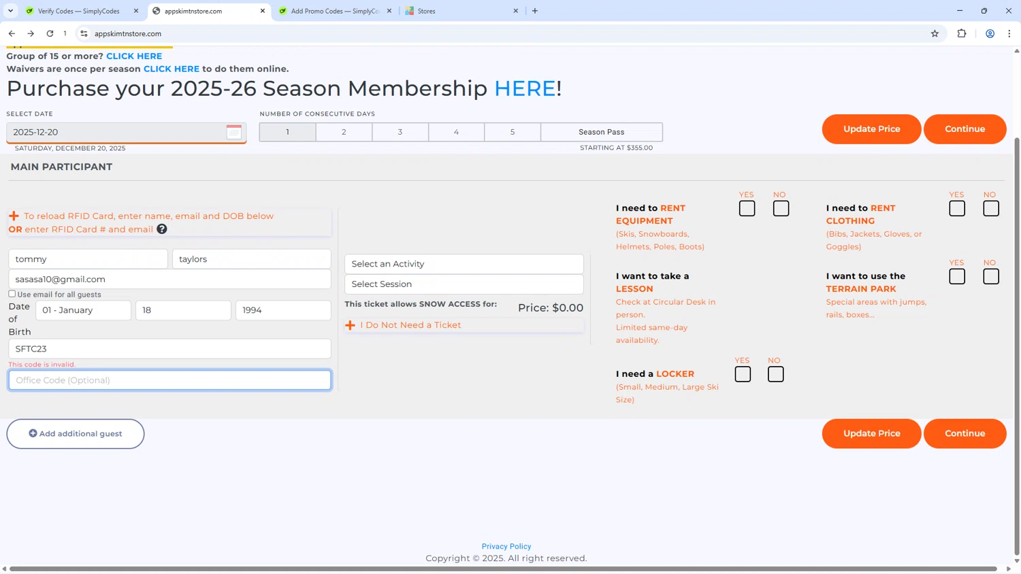Screen dimensions: 1021x574
Task: Open the Chrome profile icon
Action: click(990, 33)
